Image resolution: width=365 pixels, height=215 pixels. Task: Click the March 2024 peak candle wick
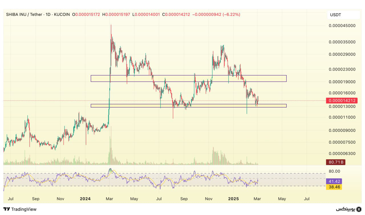tap(111, 28)
